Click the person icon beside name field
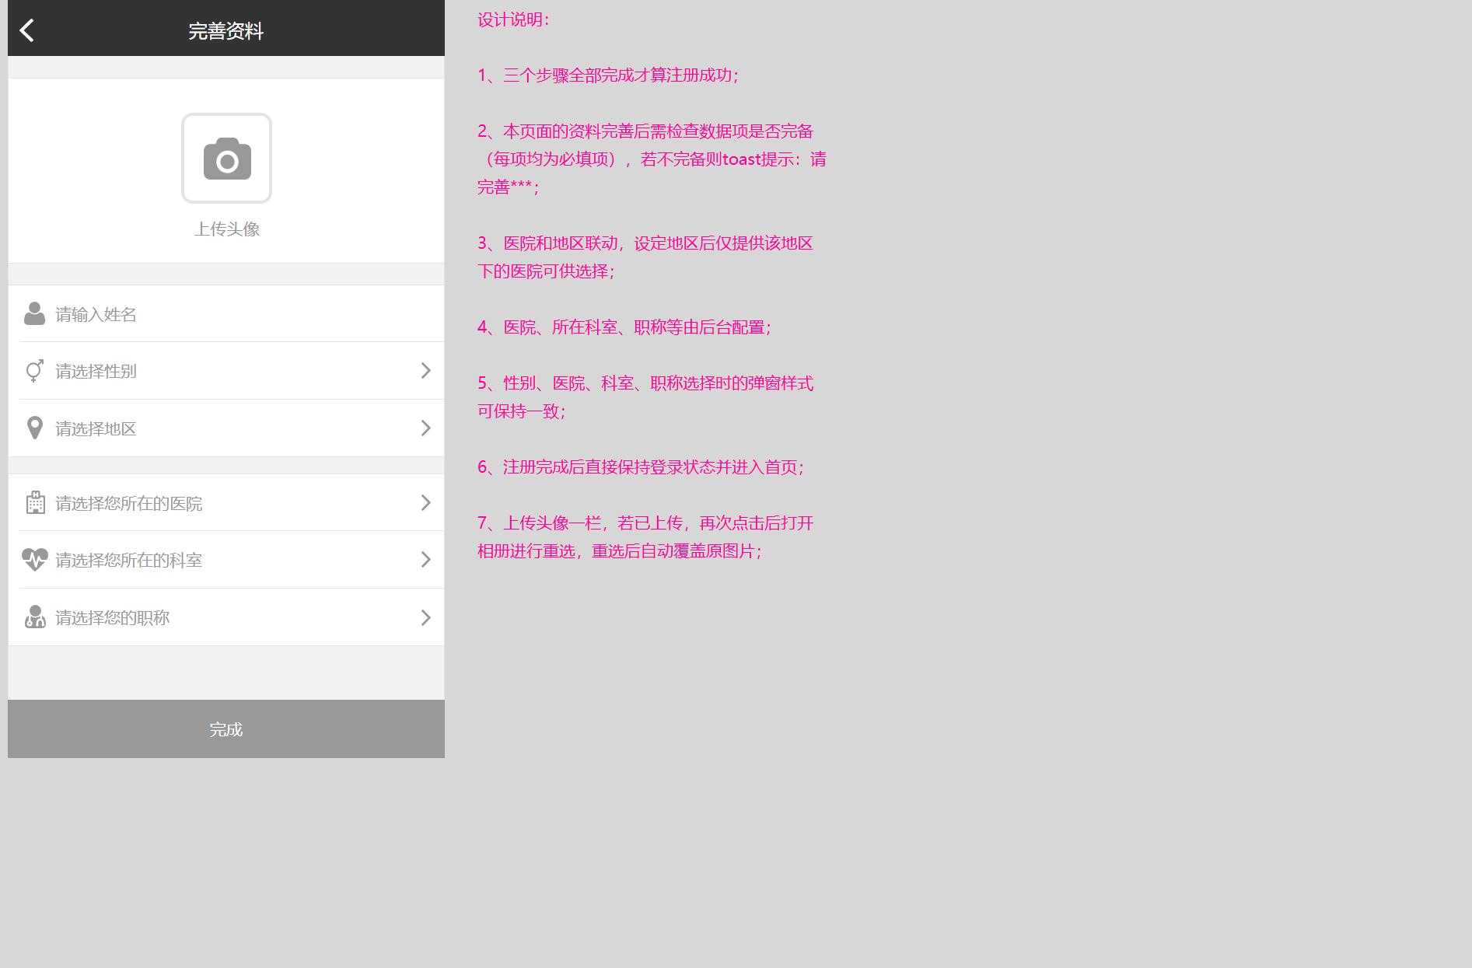 click(34, 313)
